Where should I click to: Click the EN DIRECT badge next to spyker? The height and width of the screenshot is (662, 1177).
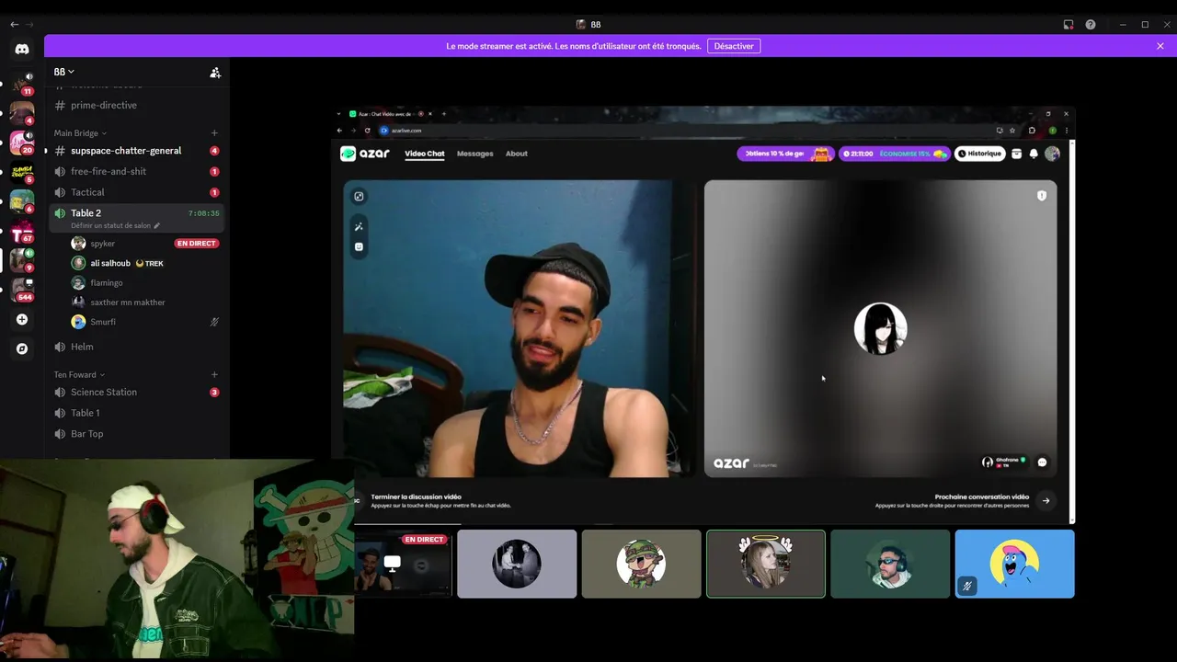(197, 244)
